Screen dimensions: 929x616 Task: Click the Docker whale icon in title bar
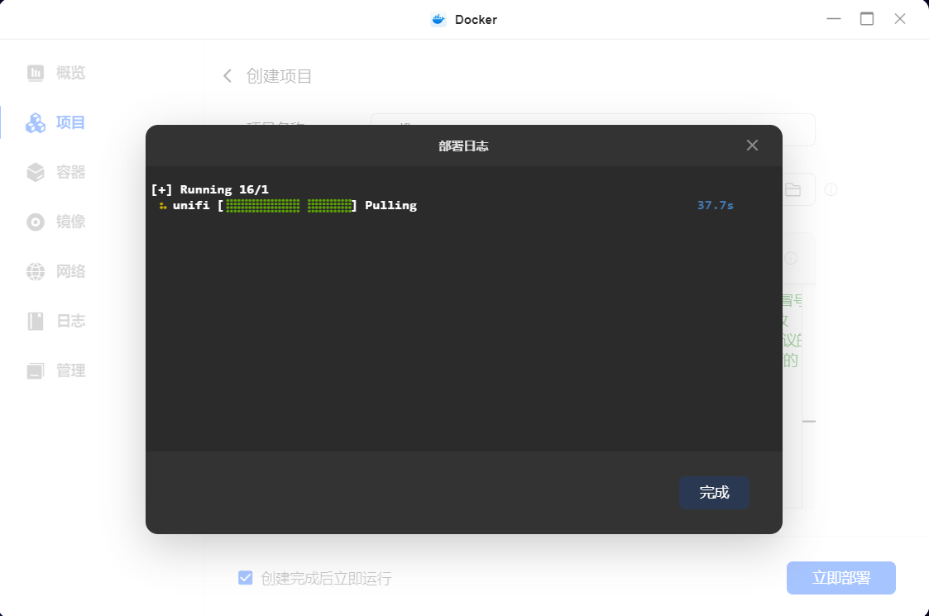438,19
